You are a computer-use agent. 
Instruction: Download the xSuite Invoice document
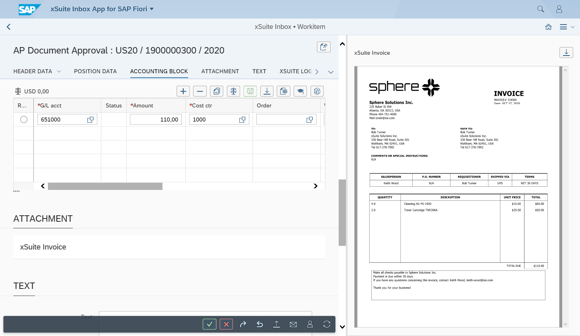pos(566,52)
